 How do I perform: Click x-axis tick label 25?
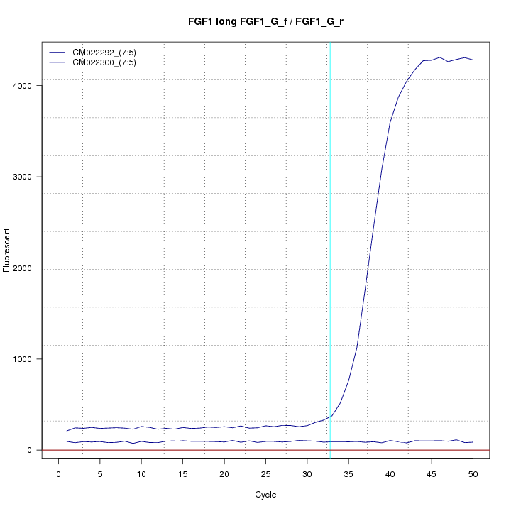265,474
